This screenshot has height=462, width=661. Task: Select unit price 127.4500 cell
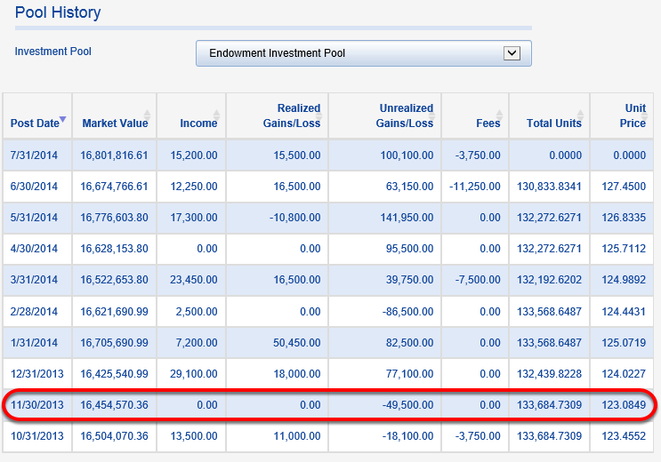624,187
